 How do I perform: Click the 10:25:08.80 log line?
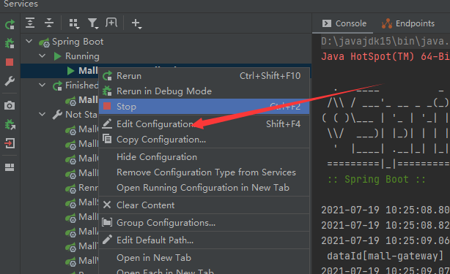click(386, 210)
